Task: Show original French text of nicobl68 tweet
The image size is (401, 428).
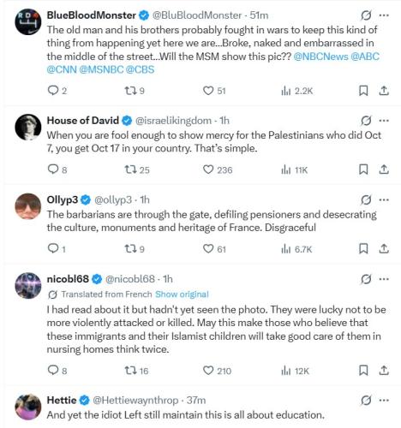Action: click(x=182, y=294)
